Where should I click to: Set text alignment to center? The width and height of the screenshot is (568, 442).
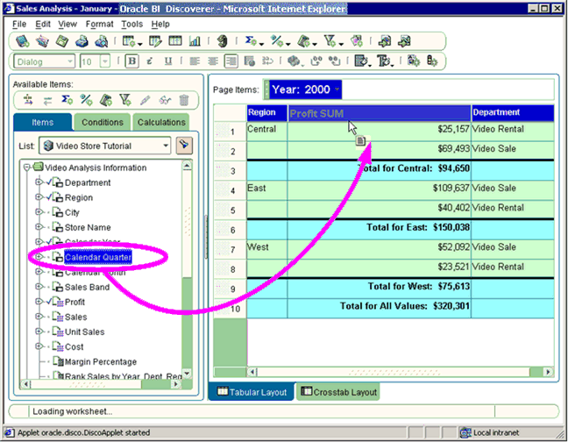[213, 61]
